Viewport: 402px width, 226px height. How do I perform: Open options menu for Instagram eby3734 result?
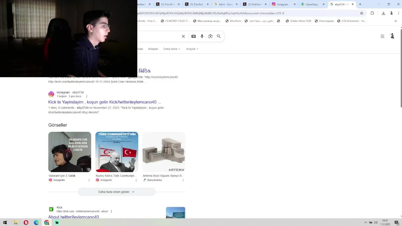tap(87, 96)
